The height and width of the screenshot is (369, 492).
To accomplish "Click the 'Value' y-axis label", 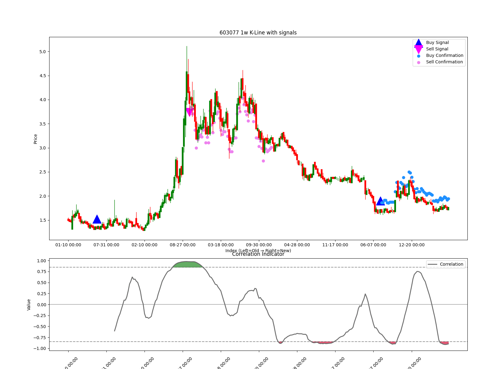I will [29, 304].
